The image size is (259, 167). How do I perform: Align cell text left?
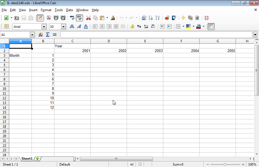tap(95, 26)
